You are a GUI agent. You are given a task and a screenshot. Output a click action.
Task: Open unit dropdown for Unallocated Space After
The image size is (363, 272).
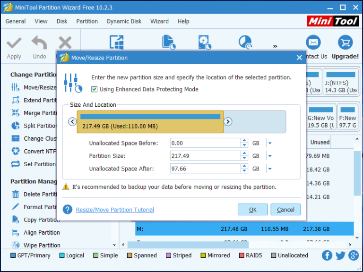pyautogui.click(x=270, y=169)
